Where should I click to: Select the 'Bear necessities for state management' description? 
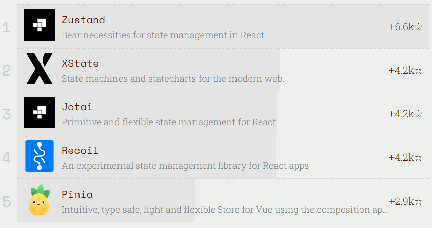coord(163,35)
